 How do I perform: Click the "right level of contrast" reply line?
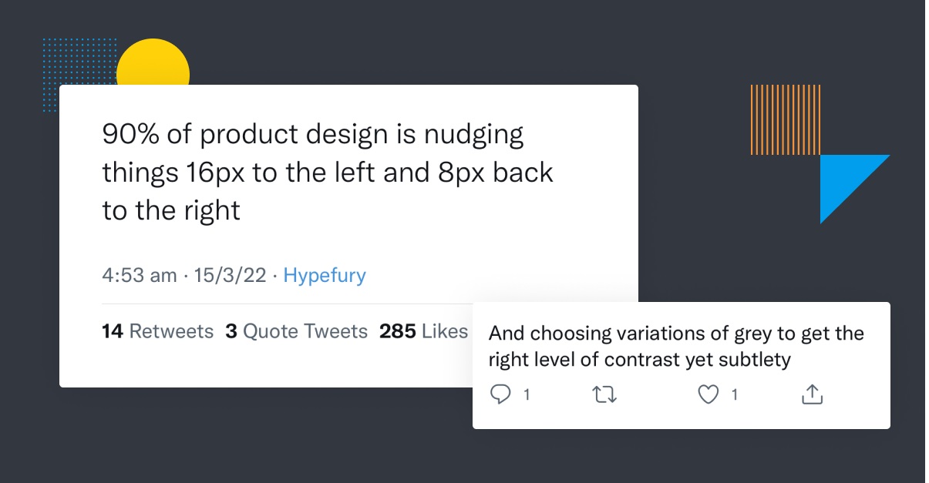click(639, 360)
